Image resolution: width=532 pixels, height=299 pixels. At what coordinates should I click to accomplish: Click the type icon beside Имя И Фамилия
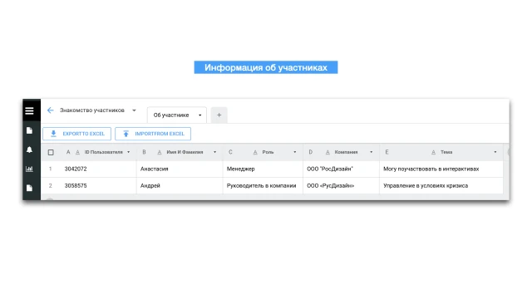click(159, 152)
